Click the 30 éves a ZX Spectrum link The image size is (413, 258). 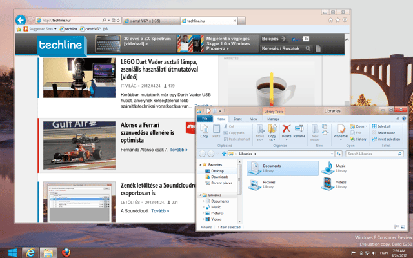coord(148,41)
